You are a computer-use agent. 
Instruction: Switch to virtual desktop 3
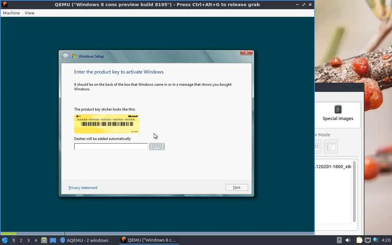pos(28,240)
